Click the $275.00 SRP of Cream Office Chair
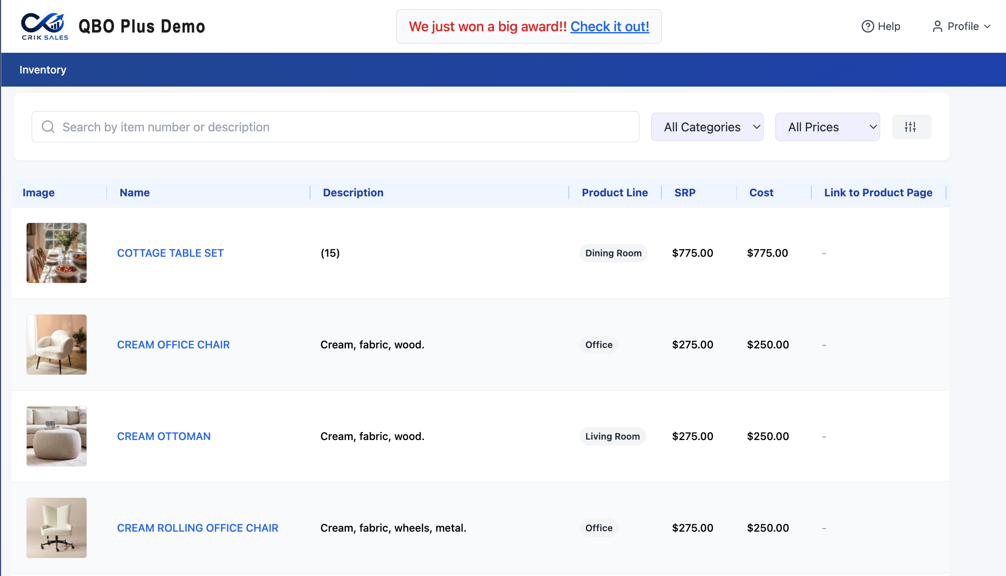Image resolution: width=1006 pixels, height=576 pixels. tap(693, 345)
